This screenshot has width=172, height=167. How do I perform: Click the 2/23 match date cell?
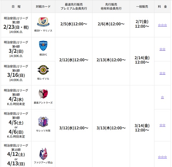[x=16, y=25]
